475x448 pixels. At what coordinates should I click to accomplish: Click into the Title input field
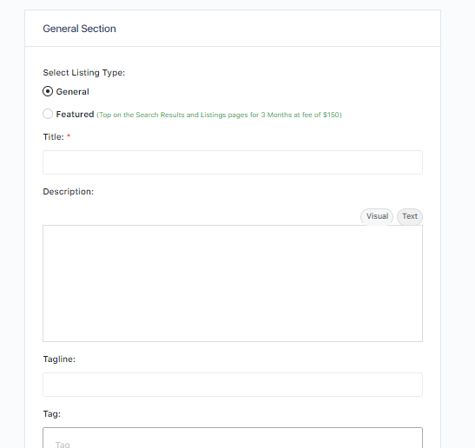(x=233, y=162)
